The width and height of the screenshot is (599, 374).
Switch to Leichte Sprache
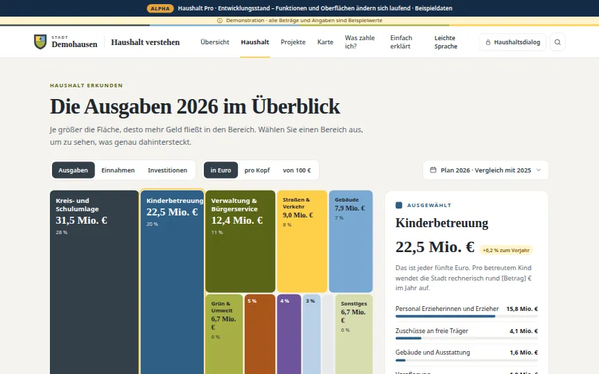pyautogui.click(x=445, y=42)
